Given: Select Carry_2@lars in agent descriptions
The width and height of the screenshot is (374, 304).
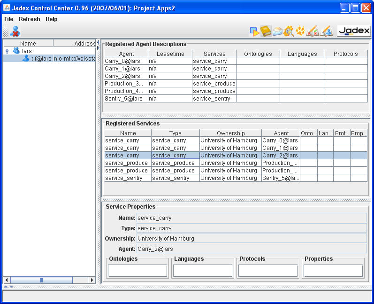Looking at the screenshot, I should click(126, 76).
